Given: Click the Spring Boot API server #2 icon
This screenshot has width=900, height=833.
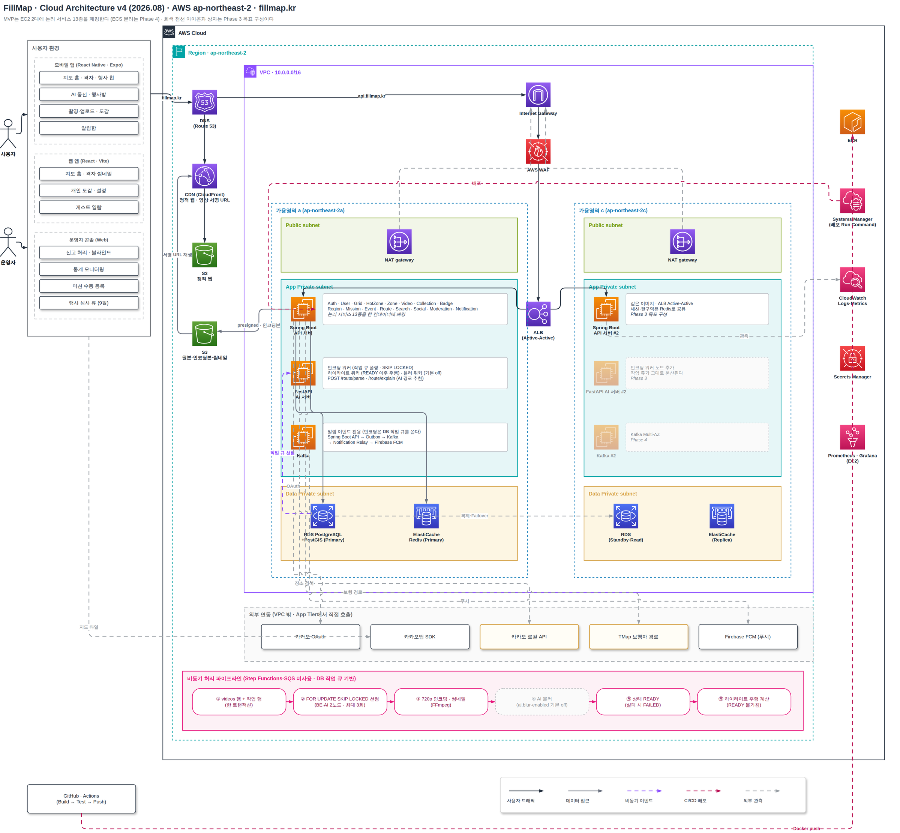Looking at the screenshot, I should click(606, 309).
